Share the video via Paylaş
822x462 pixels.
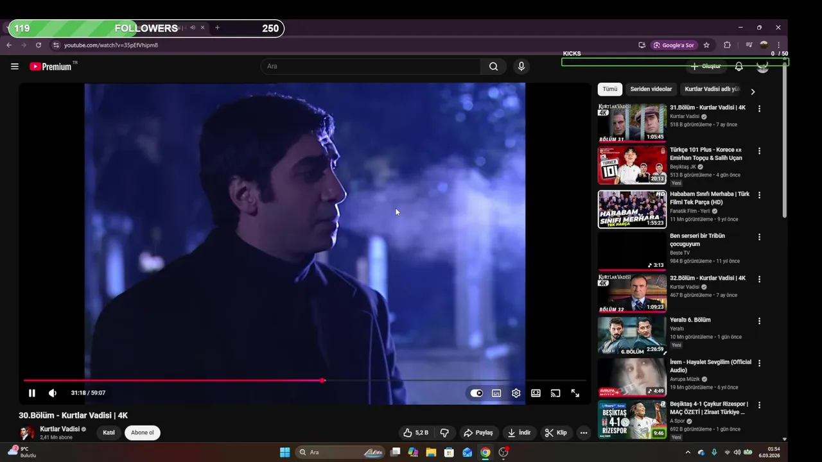[x=478, y=432]
